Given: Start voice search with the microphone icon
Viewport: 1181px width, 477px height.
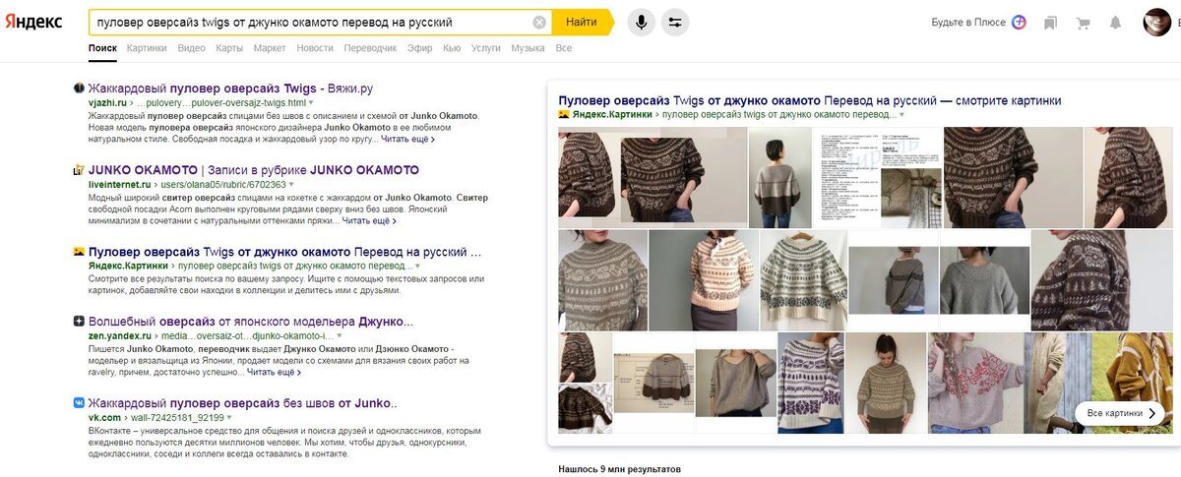Looking at the screenshot, I should [642, 22].
